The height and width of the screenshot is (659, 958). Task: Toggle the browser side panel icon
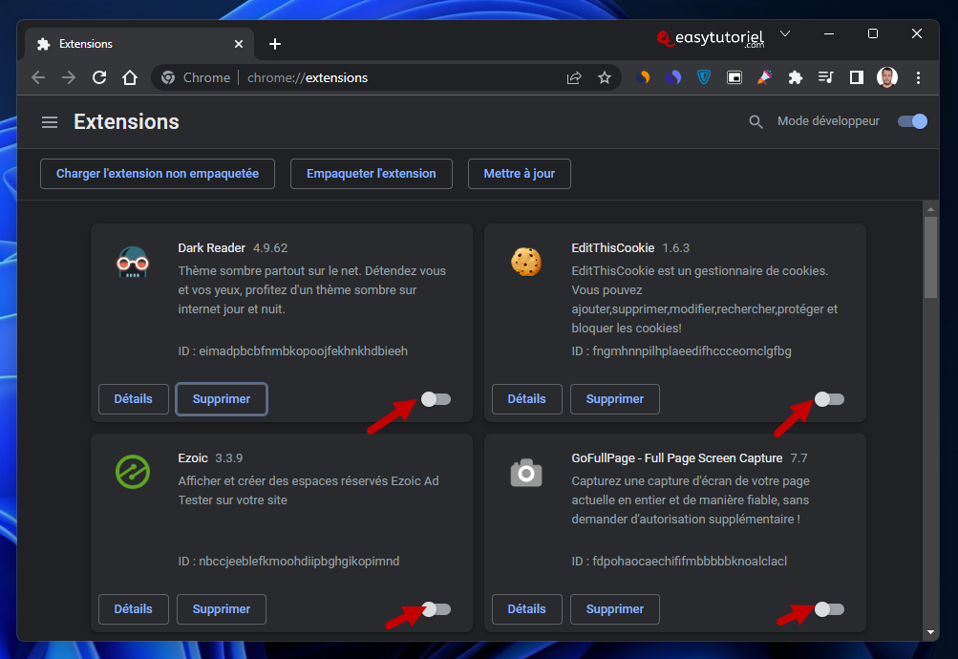coord(857,77)
